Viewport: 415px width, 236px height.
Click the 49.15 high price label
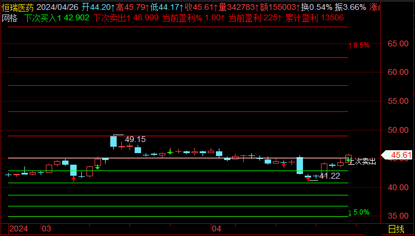[x=135, y=139]
